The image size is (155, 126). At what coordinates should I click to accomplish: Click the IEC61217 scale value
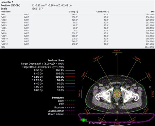[x=37, y=8]
